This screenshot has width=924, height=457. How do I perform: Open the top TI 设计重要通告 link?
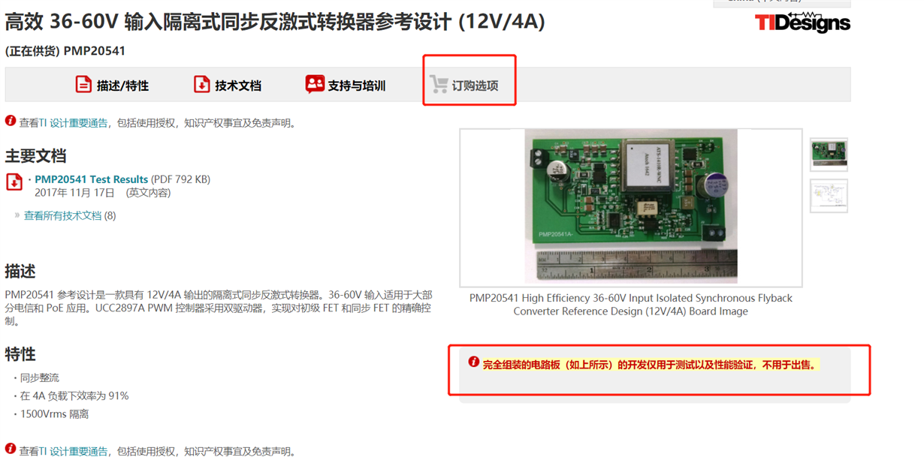pyautogui.click(x=74, y=123)
